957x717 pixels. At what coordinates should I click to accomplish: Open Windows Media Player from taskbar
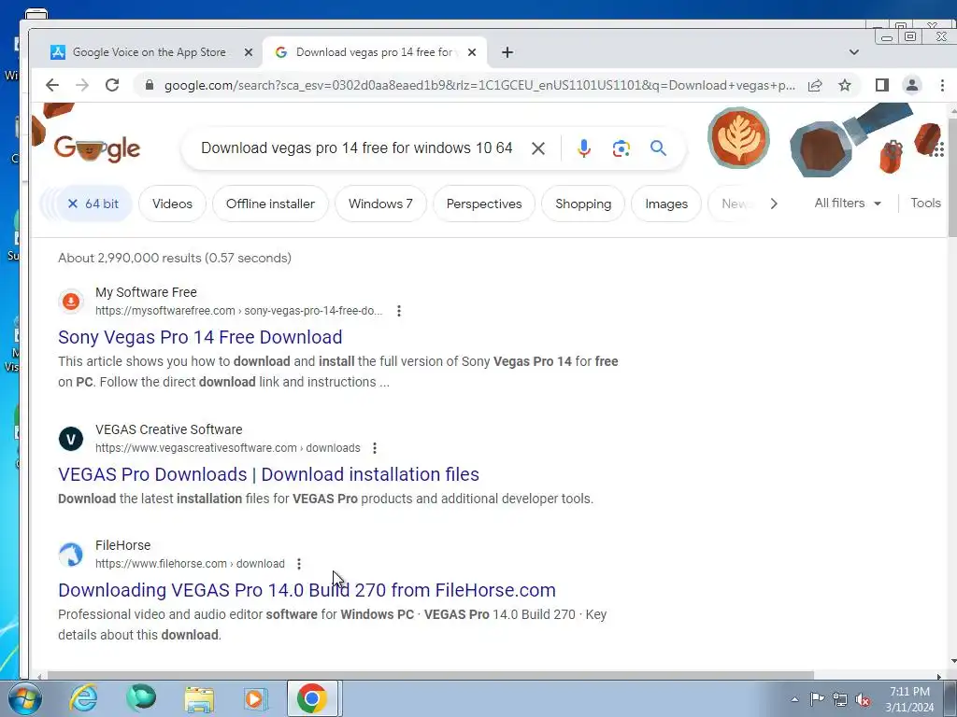[x=255, y=698]
